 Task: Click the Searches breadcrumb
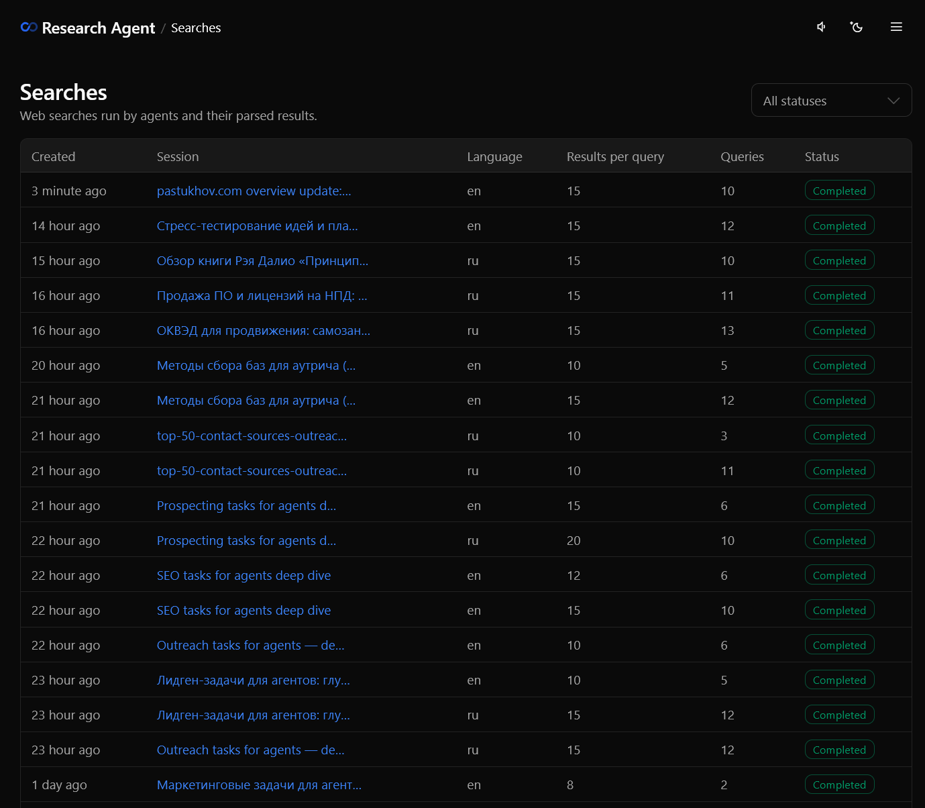196,28
